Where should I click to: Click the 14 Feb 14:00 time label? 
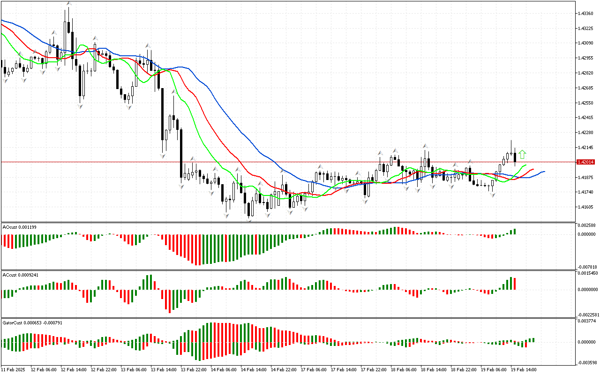click(254, 370)
